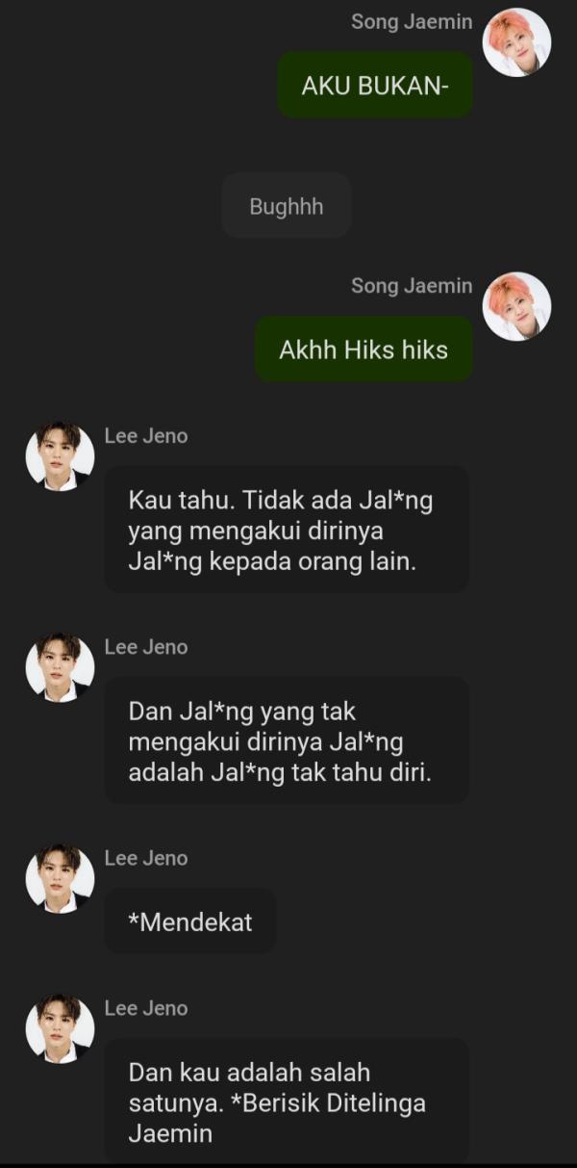Select the Dan Jal*ng yang tak message bubble
Screen dimensions: 577x1168
coord(287,741)
